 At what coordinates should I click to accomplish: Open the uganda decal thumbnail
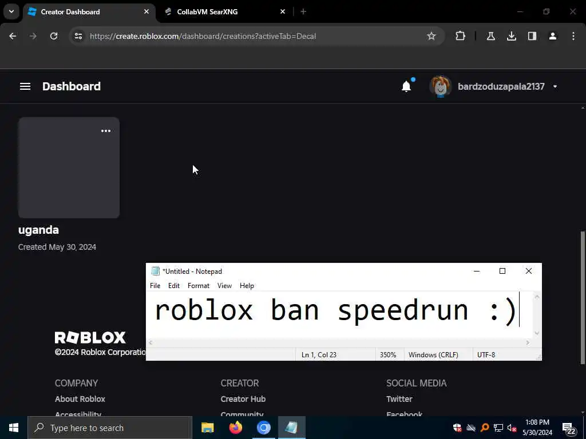[69, 167]
